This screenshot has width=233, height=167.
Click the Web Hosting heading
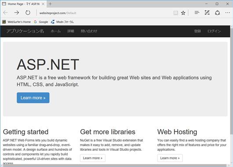[x=177, y=132]
